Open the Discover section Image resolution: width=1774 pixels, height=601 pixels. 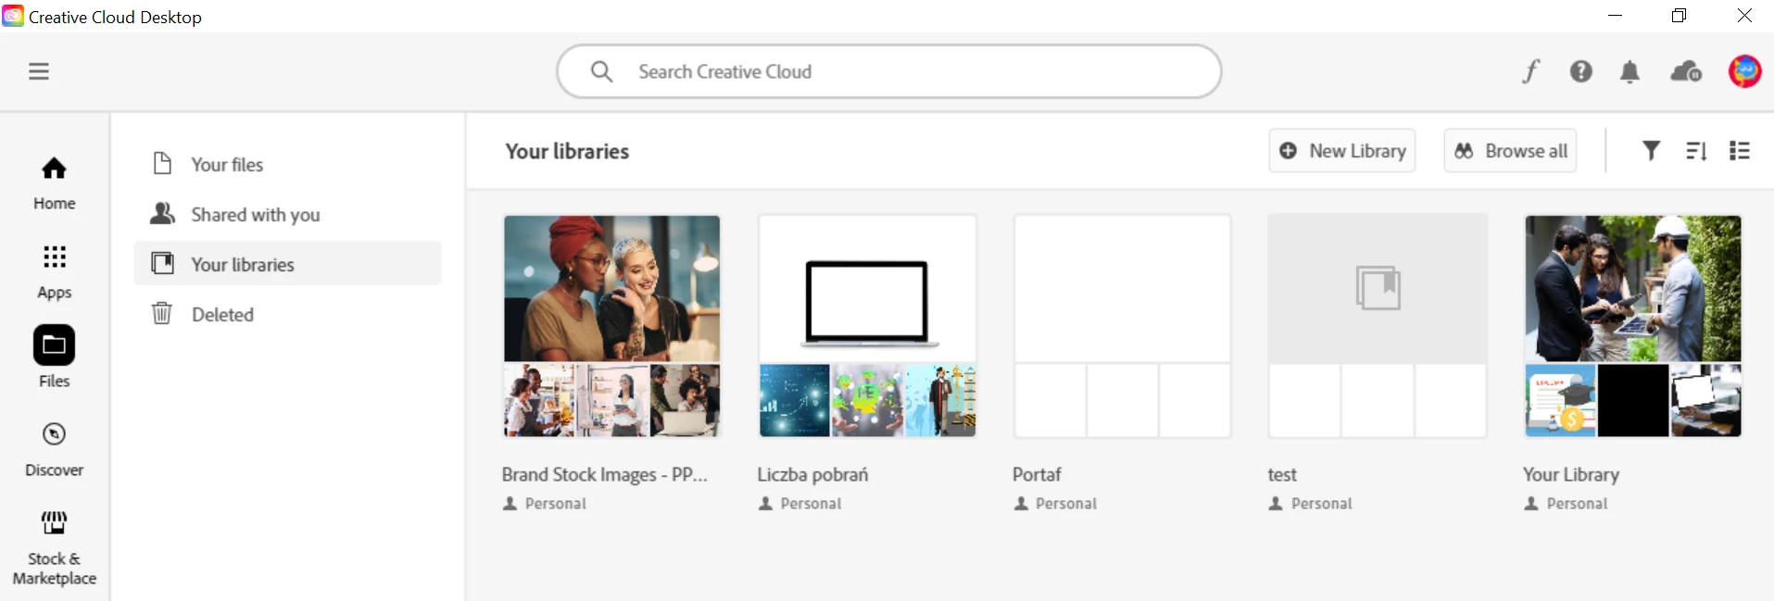(x=55, y=450)
